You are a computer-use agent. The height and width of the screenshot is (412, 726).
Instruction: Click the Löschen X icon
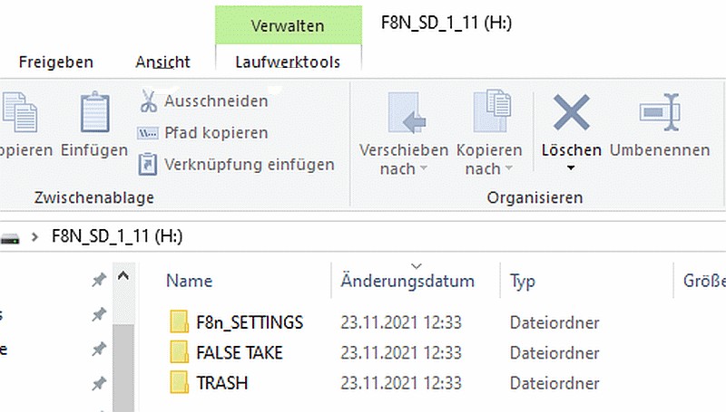tap(572, 112)
